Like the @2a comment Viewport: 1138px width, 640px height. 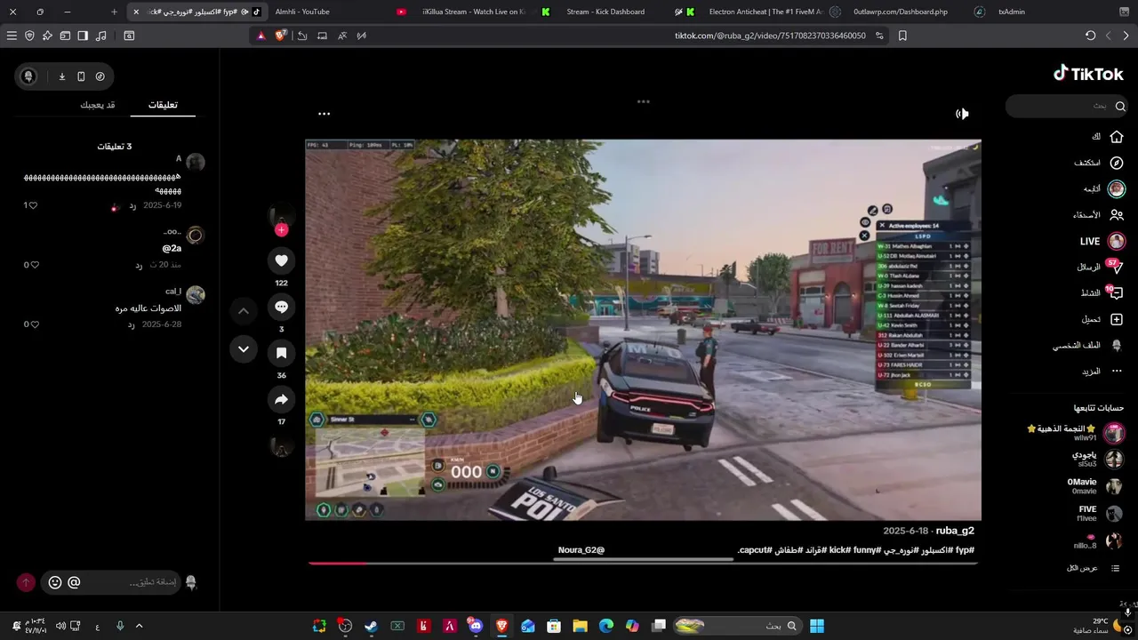[x=35, y=265]
